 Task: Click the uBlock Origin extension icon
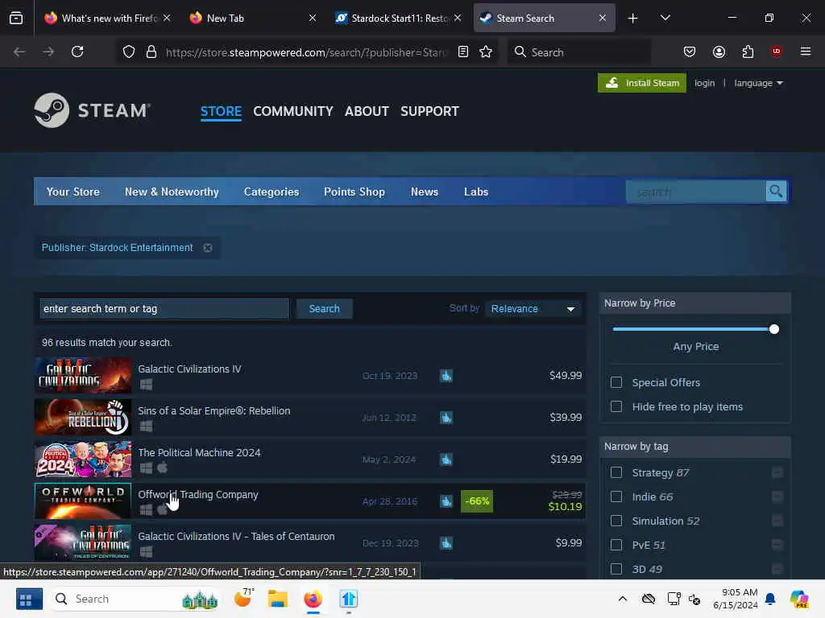pyautogui.click(x=776, y=51)
